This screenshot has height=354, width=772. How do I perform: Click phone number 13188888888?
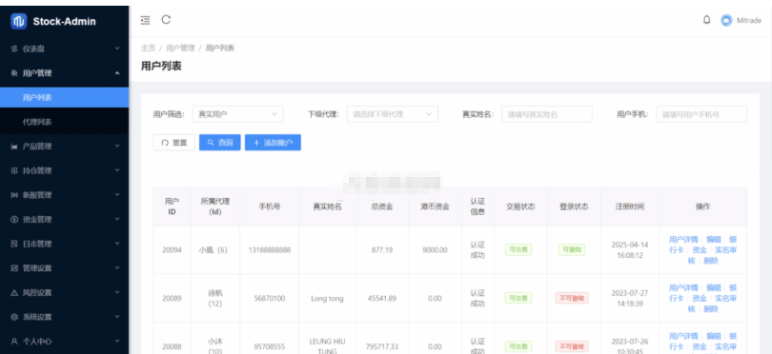[270, 249]
